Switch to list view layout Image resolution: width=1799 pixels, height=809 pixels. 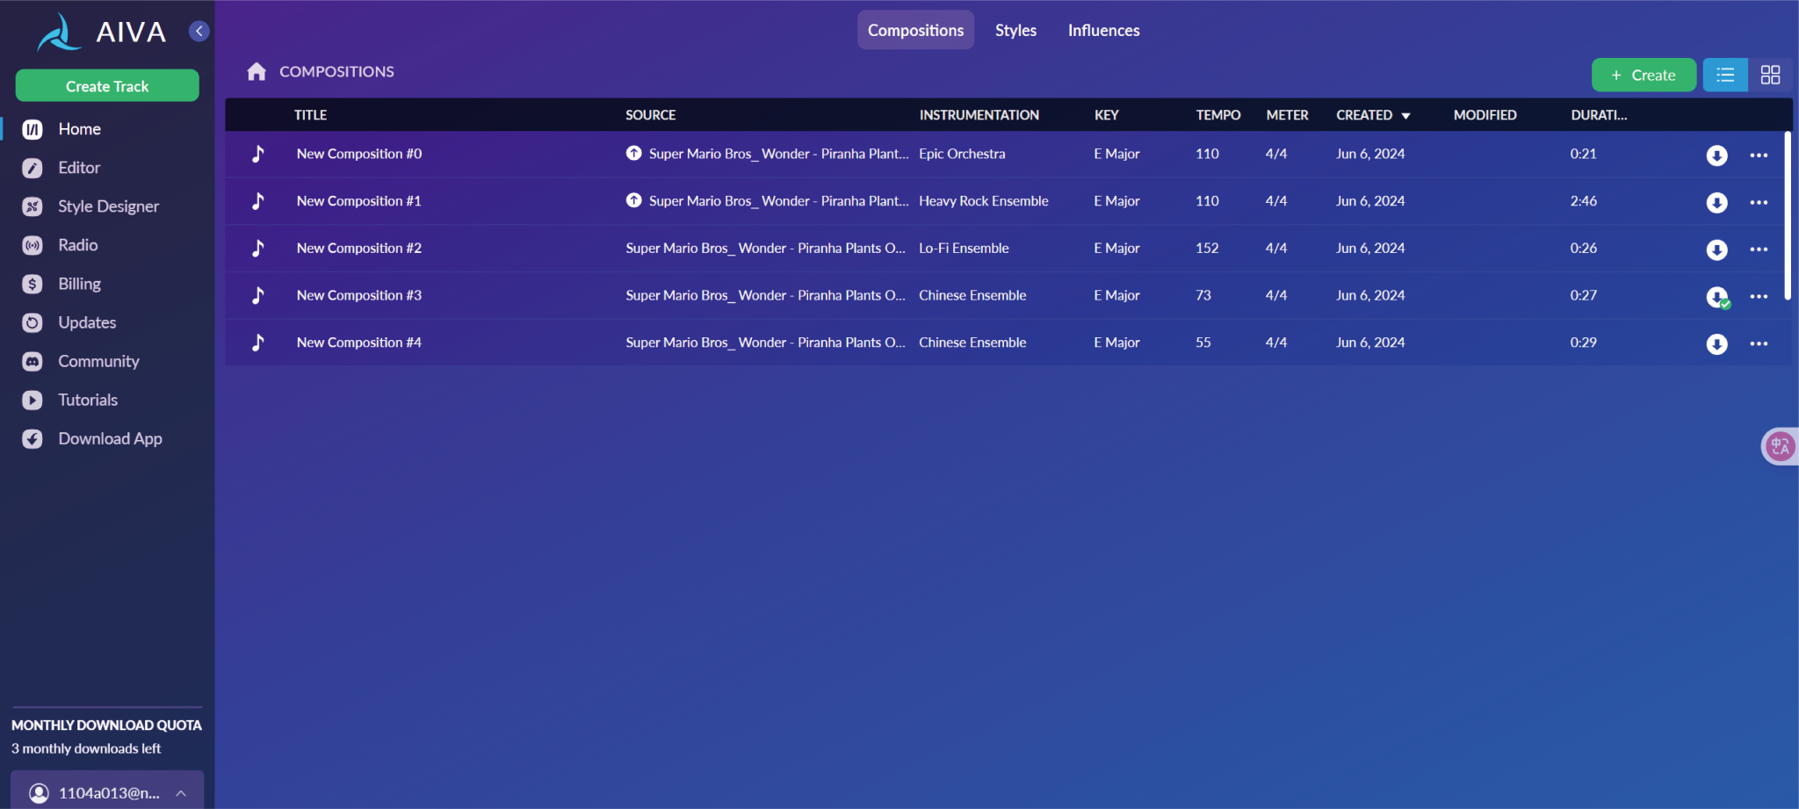coord(1725,76)
